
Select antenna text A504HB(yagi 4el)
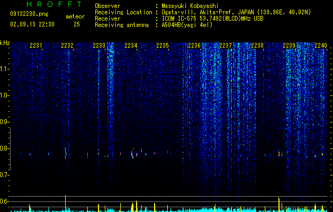click(x=187, y=25)
